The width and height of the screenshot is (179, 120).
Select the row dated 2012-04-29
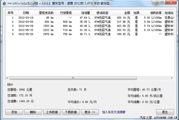click(x=90, y=26)
